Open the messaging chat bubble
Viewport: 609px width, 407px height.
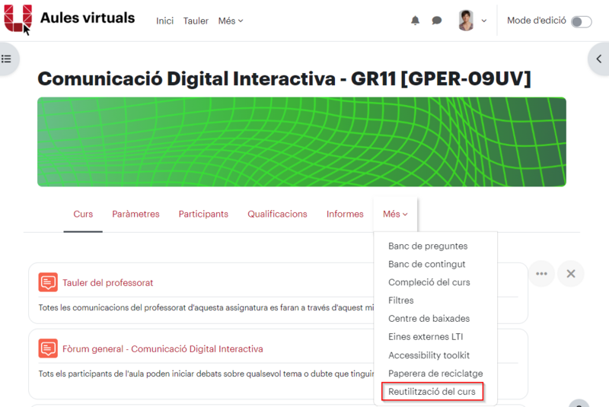coord(436,21)
